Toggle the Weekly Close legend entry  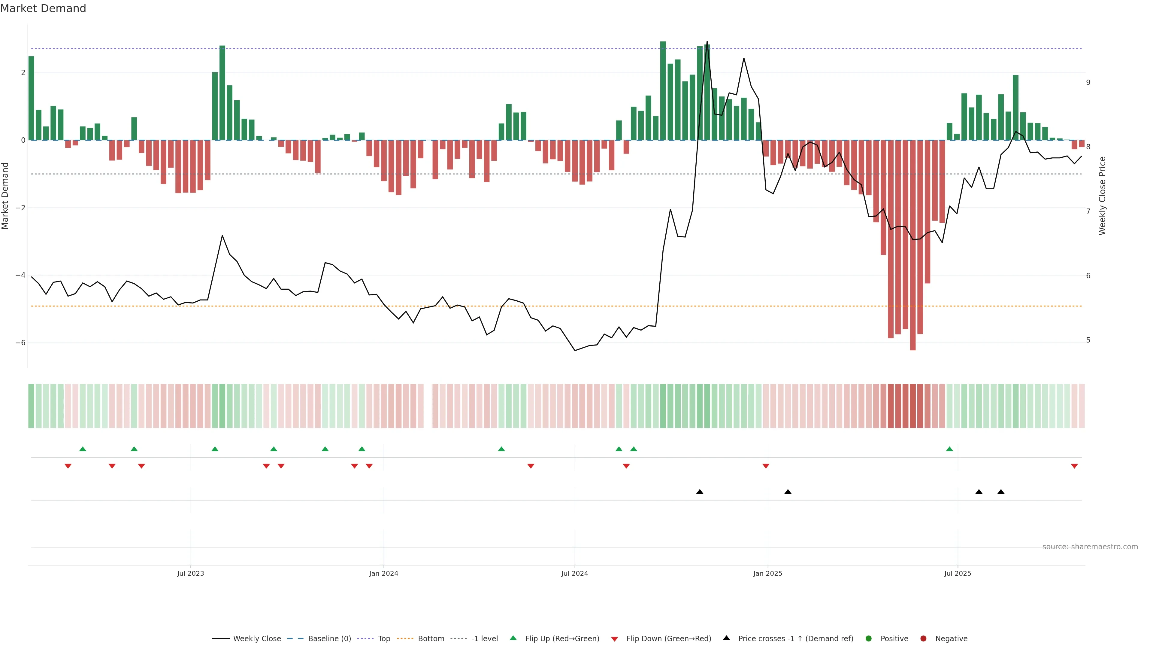pos(257,638)
